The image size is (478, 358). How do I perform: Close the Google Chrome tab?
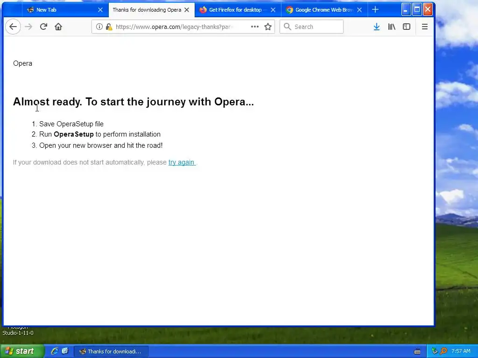coord(359,10)
